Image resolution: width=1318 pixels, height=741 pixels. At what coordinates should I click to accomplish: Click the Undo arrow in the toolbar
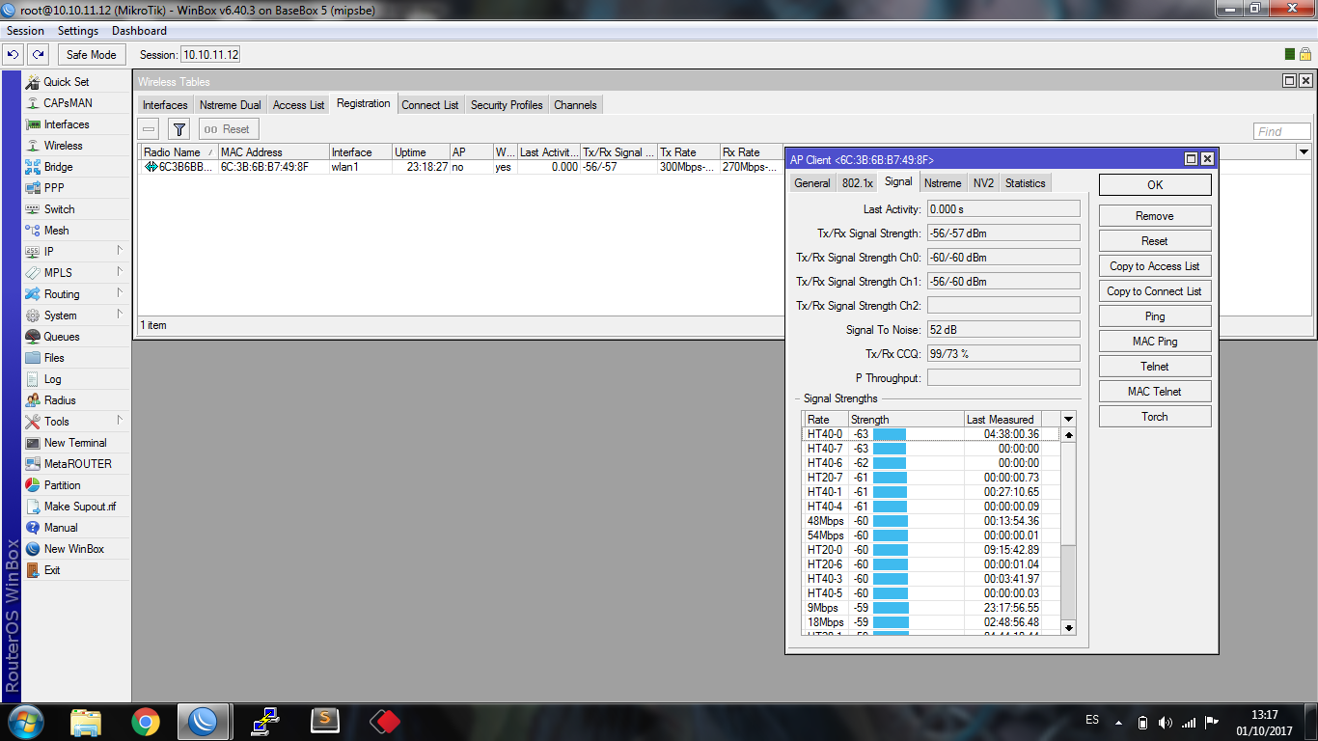point(14,55)
